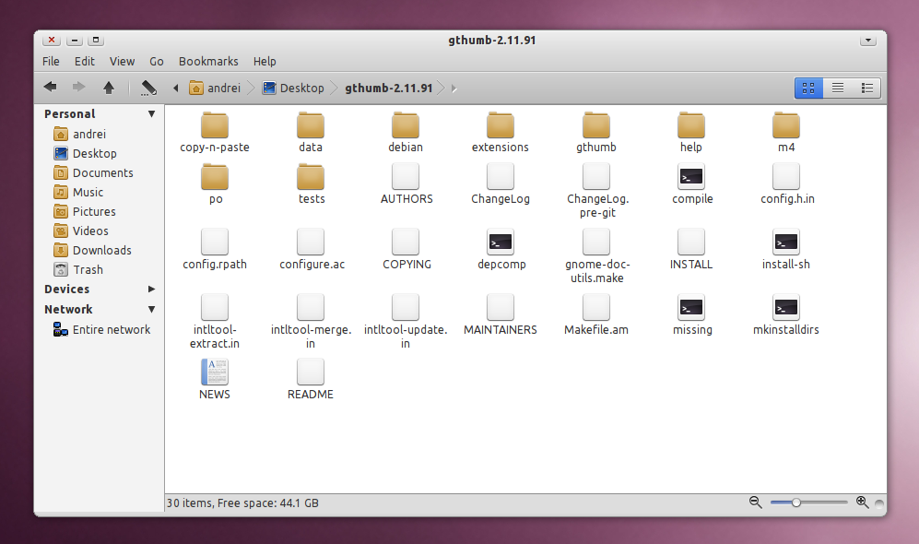Screen dimensions: 919x544
Task: Select the compile script icon
Action: tap(691, 176)
